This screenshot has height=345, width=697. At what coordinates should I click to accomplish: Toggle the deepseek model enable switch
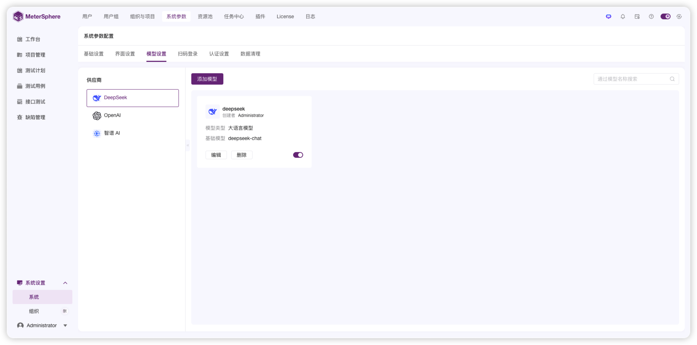pos(298,155)
